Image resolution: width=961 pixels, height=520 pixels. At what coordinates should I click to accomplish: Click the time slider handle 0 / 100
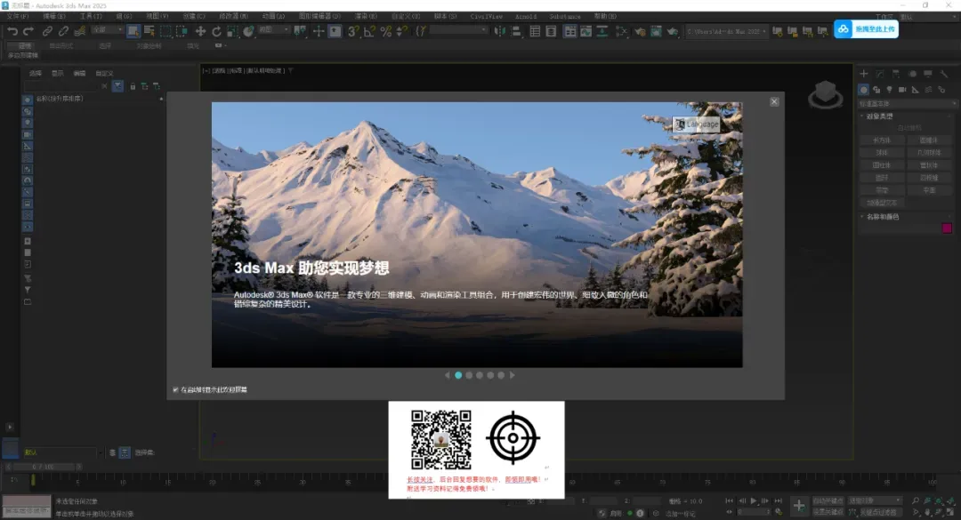44,467
